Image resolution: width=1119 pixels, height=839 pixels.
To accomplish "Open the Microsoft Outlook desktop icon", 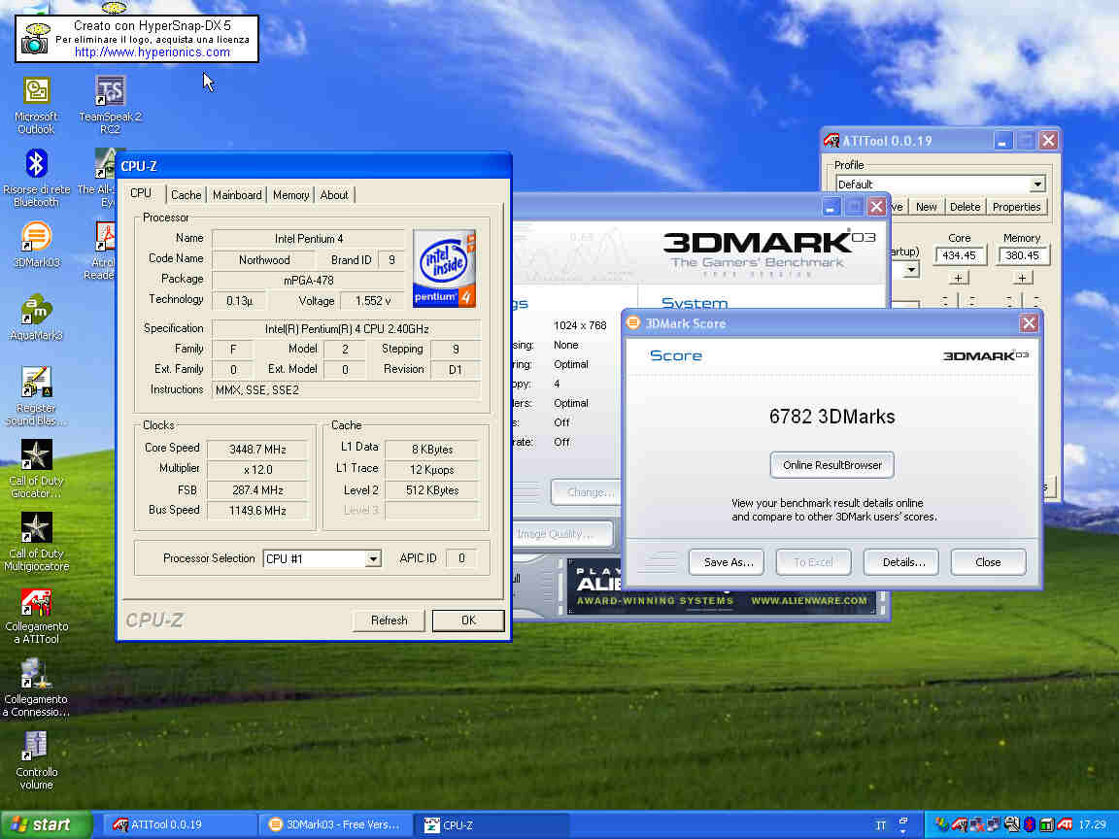I will (x=36, y=106).
